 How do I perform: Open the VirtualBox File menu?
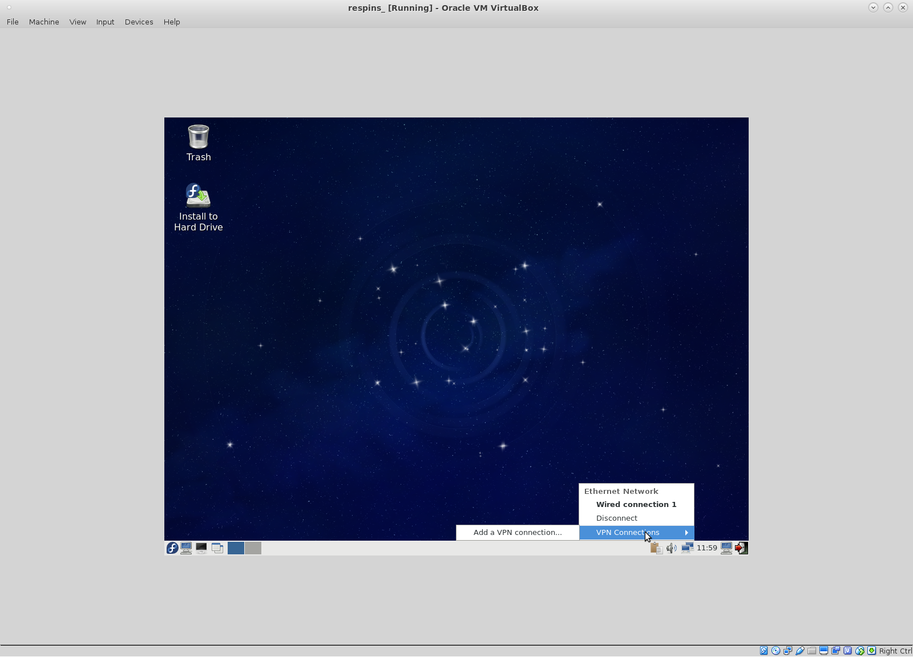click(13, 22)
